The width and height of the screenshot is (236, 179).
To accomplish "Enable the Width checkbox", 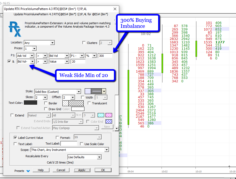I will coord(83,97).
